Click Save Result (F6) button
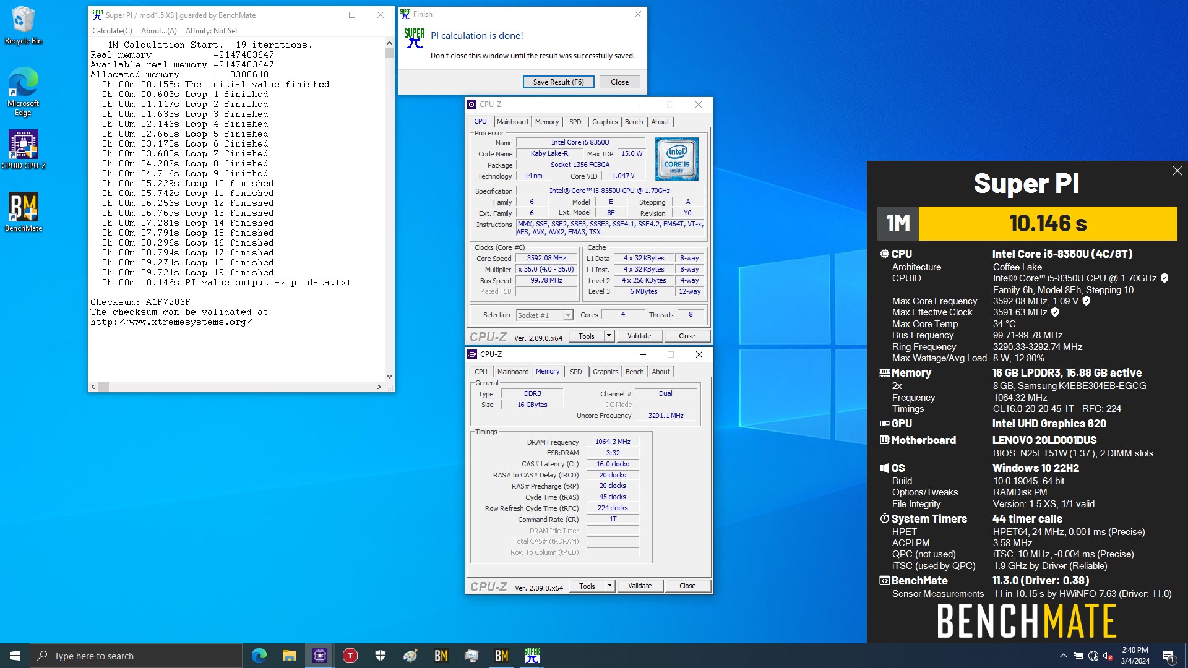 click(x=559, y=82)
